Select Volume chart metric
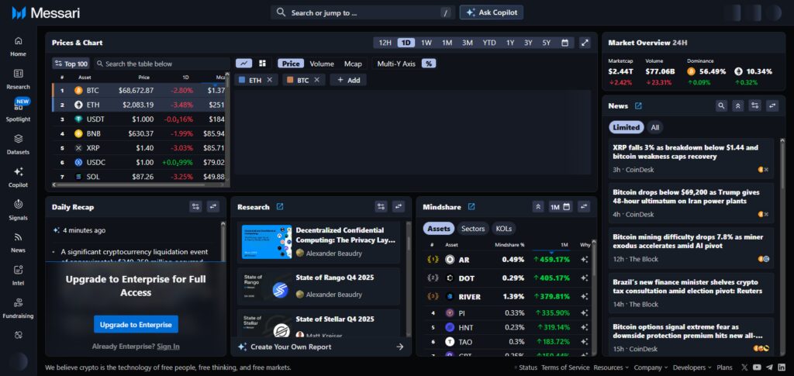 [x=322, y=64]
